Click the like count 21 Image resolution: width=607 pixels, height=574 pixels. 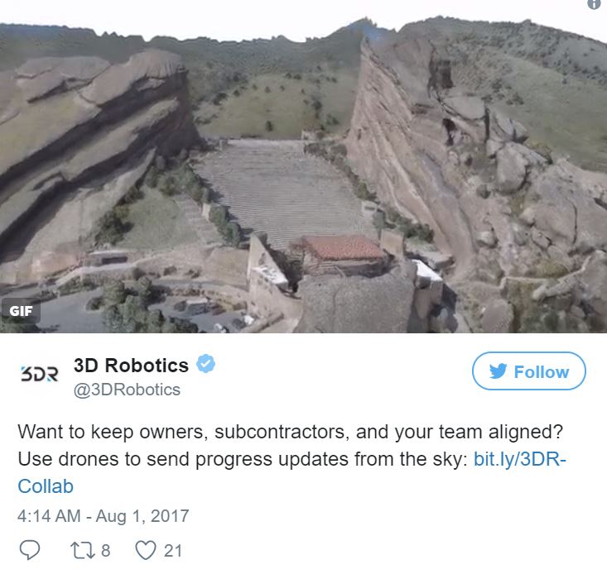172,550
